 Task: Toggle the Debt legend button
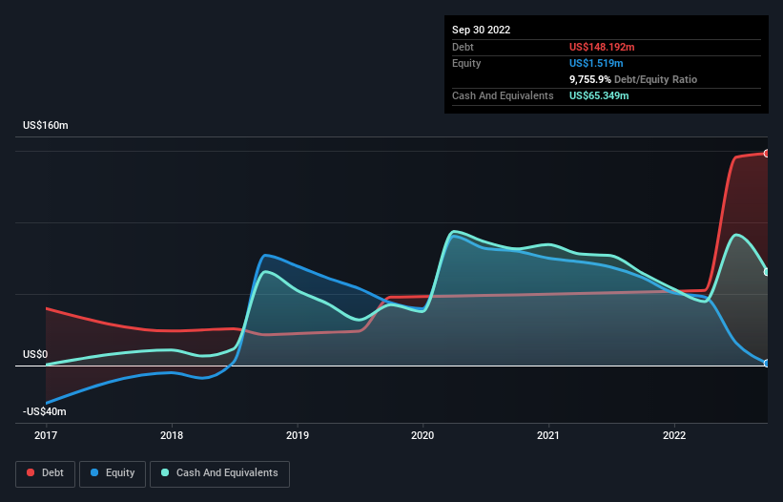click(x=46, y=473)
